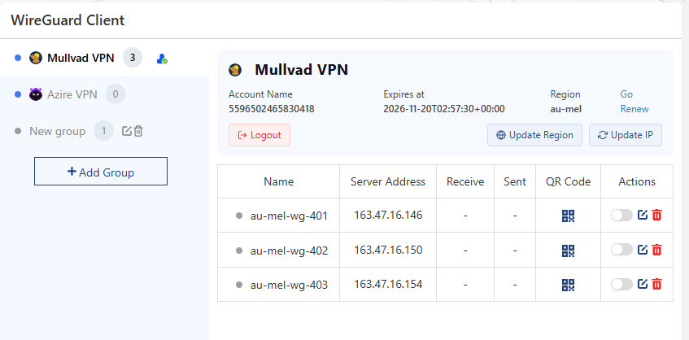689x340 pixels.
Task: Click the Update Region button
Action: pos(534,135)
